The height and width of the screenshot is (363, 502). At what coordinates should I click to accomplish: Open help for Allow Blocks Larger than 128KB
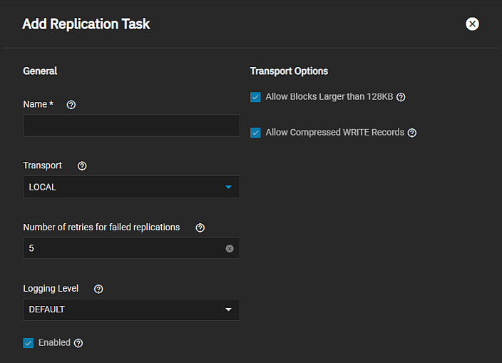pos(401,97)
